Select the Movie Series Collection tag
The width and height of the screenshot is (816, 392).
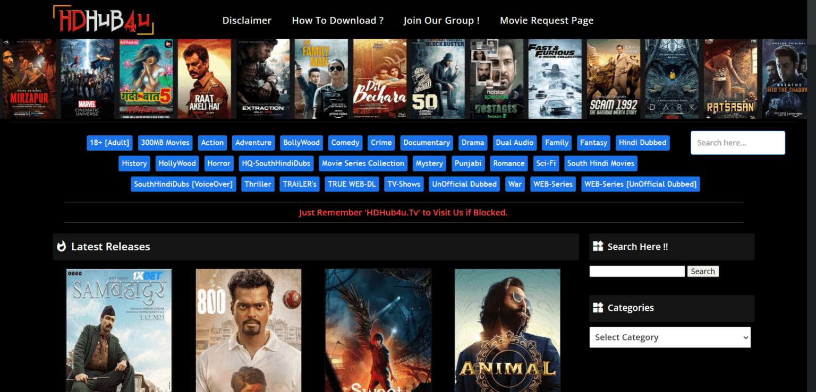(x=363, y=163)
